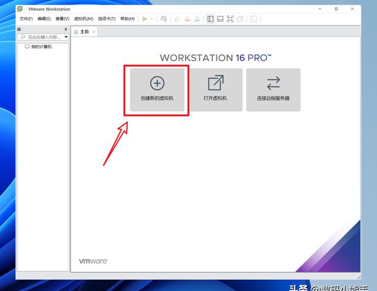Open the 编辑(E) menu
This screenshot has height=291, width=377.
coord(44,19)
